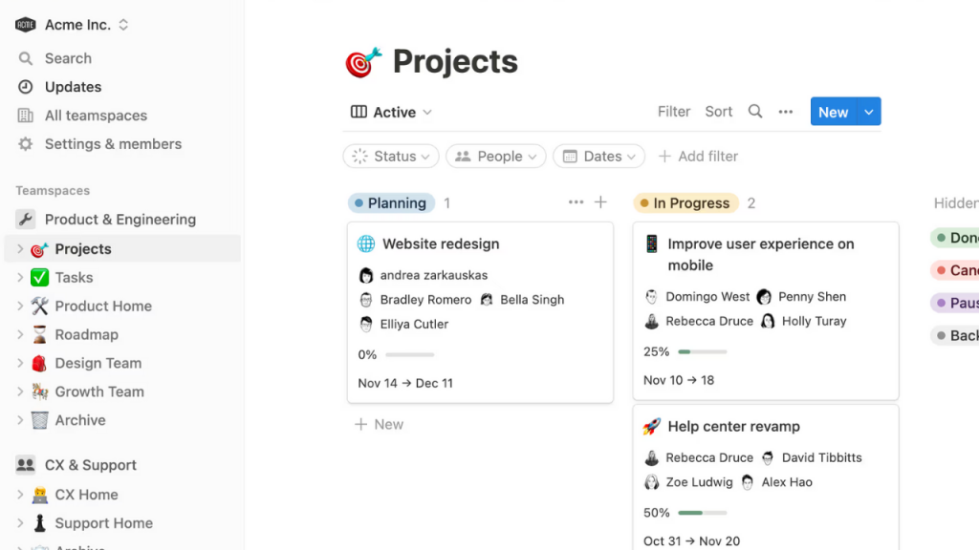The image size is (979, 550).
Task: Click the 50% progress bar on Help center revamp
Action: [x=703, y=513]
